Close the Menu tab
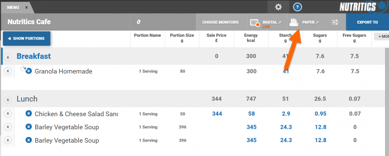Viewport: 389px width, 156px height. coord(27,7)
